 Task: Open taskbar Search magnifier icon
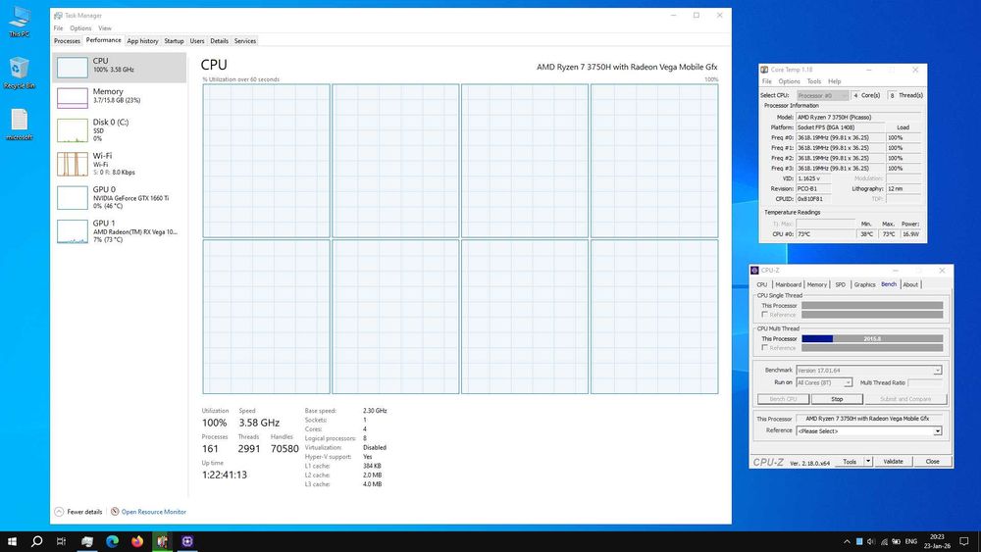(37, 541)
